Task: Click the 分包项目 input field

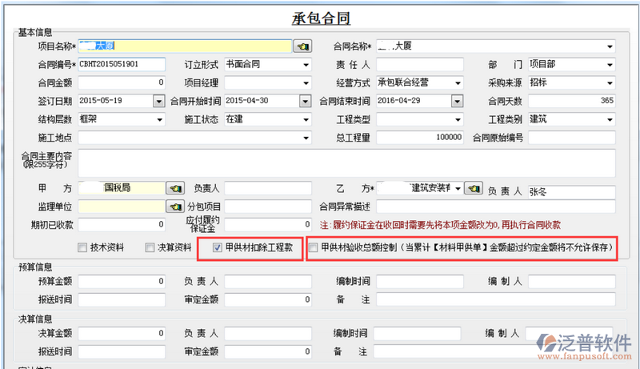Action: 268,207
